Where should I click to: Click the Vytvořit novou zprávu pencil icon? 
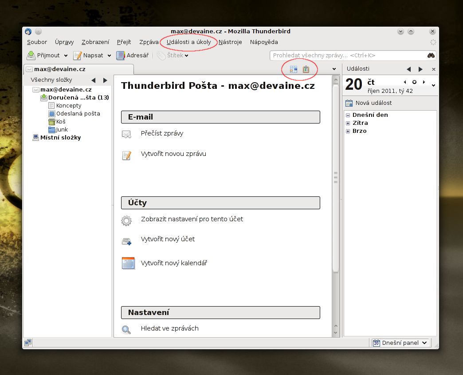pos(127,155)
